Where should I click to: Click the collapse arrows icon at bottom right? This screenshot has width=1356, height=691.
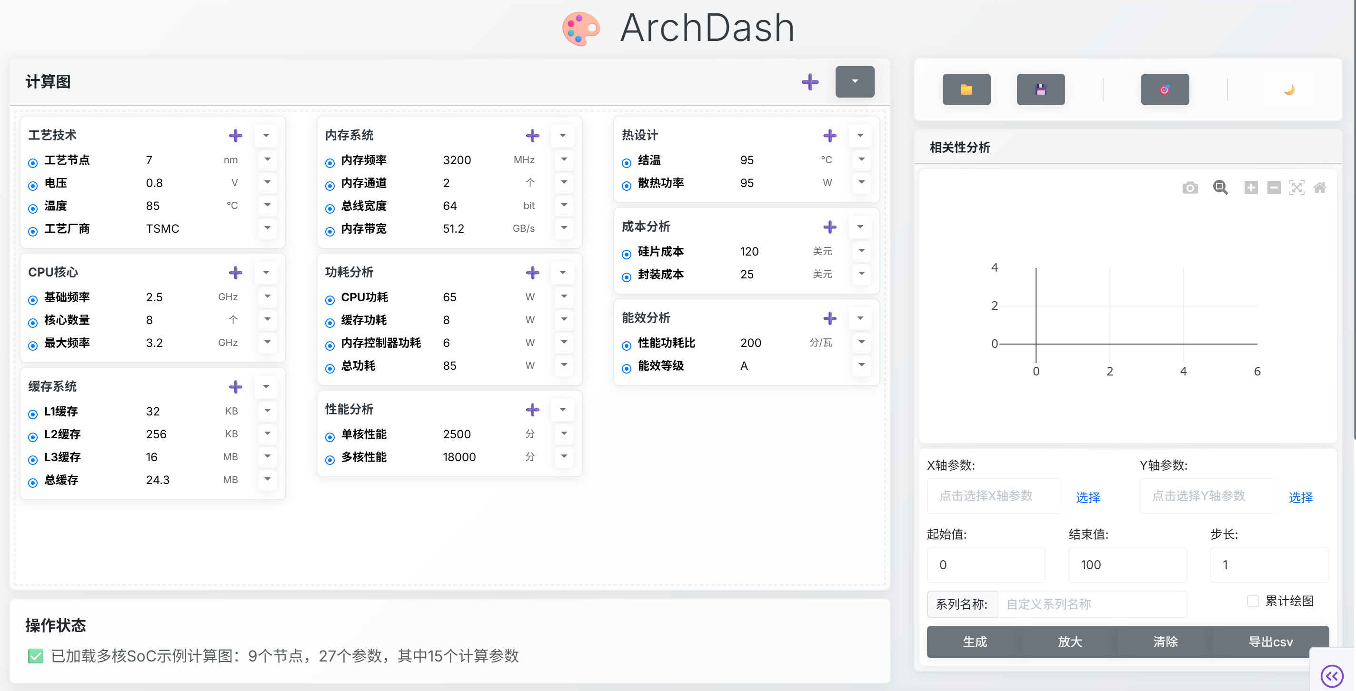tap(1332, 675)
